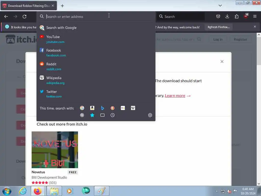Open the Novetus game title link
This screenshot has width=261, height=196.
pos(38,172)
